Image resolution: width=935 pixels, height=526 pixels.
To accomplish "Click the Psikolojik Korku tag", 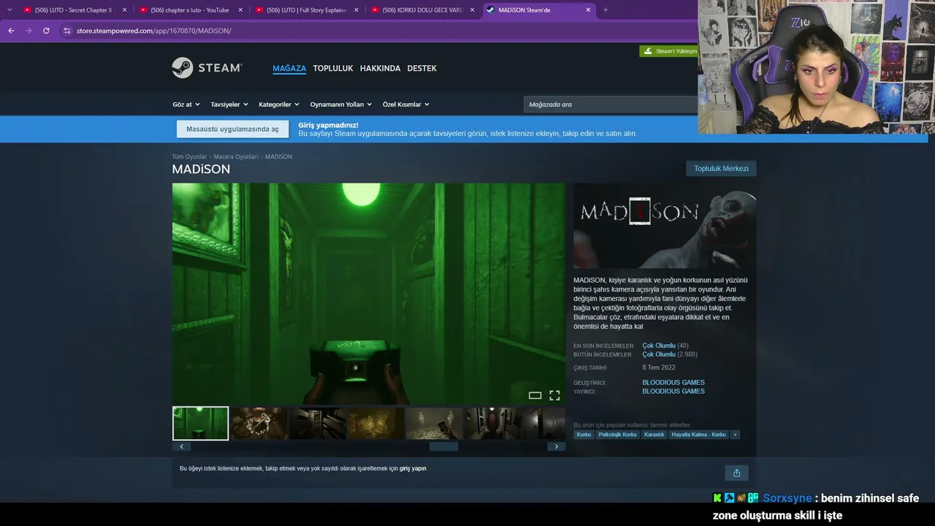I will click(x=618, y=435).
